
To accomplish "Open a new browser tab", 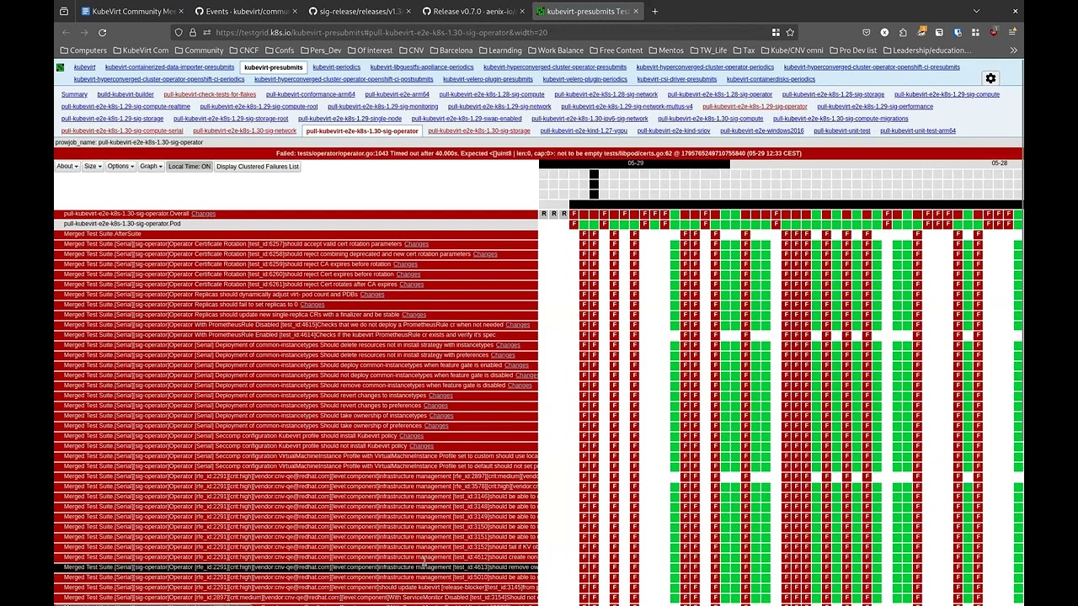I will (x=654, y=11).
